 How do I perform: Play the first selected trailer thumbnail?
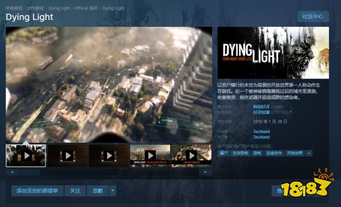coord(26,156)
